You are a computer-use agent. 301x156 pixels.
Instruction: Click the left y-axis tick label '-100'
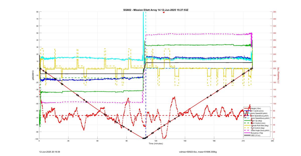[x=37, y=139]
